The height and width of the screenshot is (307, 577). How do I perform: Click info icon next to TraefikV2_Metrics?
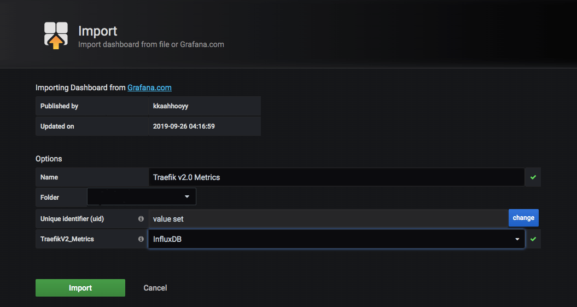141,239
